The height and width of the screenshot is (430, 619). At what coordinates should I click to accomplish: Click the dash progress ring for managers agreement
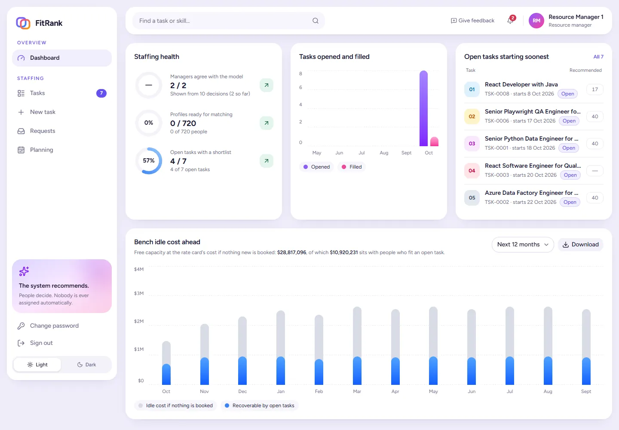pos(149,85)
